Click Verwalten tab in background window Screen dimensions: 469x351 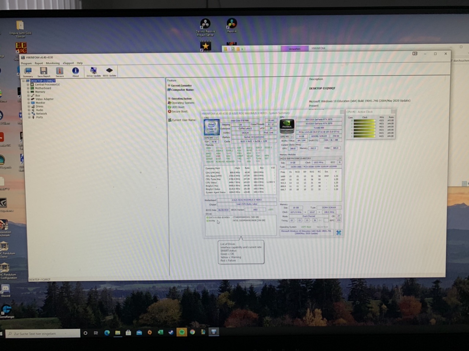click(x=295, y=49)
